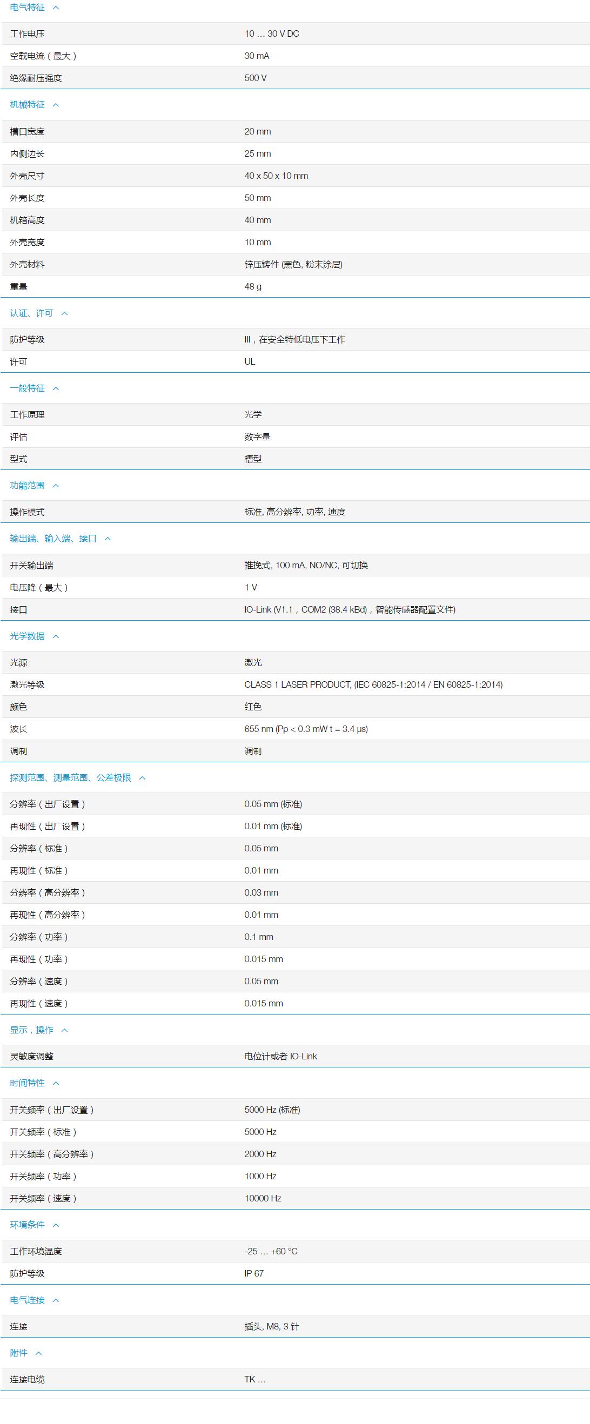Select the 标准, 高分辨率, 功率, 速度 value
This screenshot has height=1424, width=590.
[294, 512]
